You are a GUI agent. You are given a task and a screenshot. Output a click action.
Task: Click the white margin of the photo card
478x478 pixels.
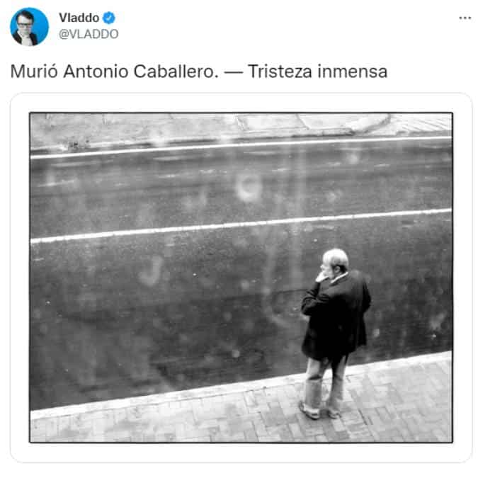coord(241,453)
